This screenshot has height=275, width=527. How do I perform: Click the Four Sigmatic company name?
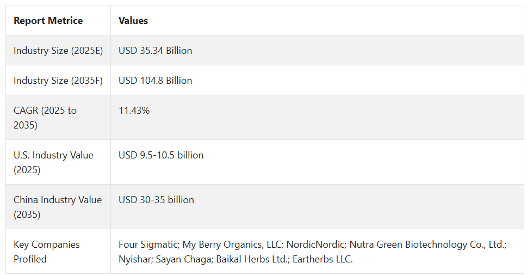pyautogui.click(x=148, y=245)
